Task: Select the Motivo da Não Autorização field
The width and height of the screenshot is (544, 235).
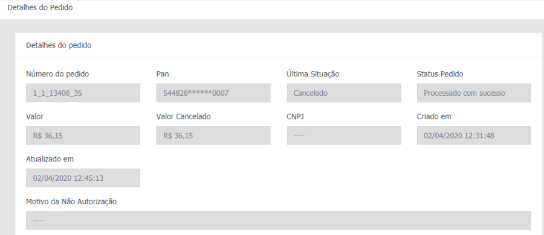Action: (x=279, y=221)
